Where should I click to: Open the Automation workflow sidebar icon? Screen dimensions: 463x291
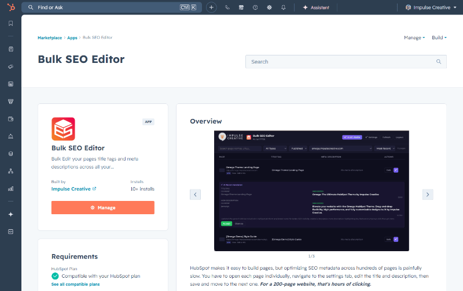(x=10, y=171)
